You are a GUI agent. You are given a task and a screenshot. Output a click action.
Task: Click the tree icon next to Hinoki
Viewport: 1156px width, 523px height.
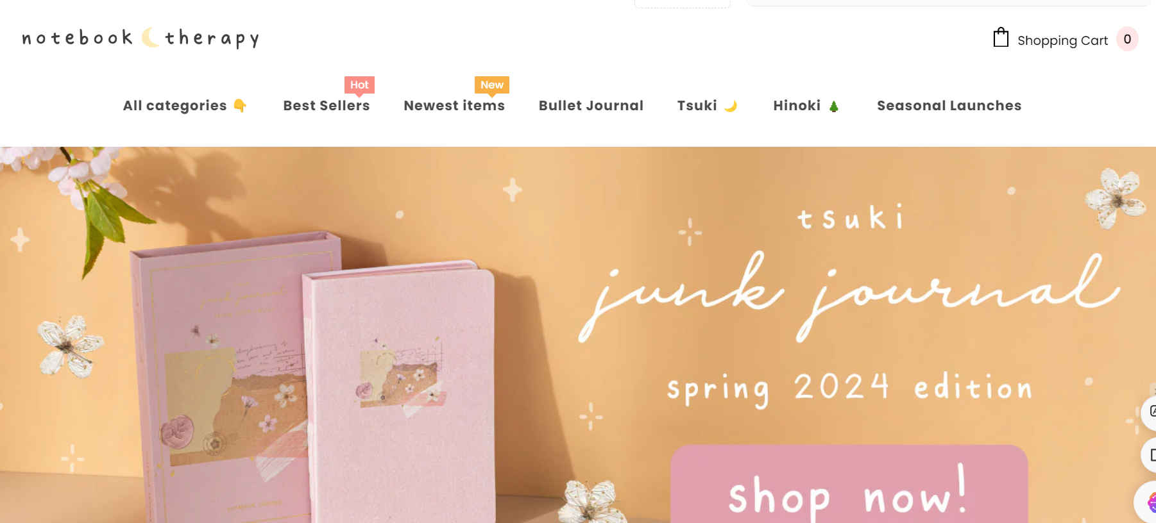point(833,106)
